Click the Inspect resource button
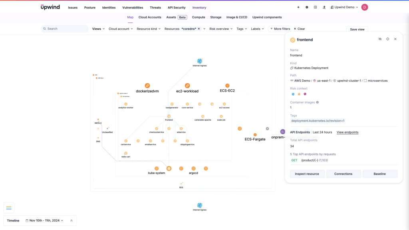Screen dimensions: 409x230 point(307,174)
